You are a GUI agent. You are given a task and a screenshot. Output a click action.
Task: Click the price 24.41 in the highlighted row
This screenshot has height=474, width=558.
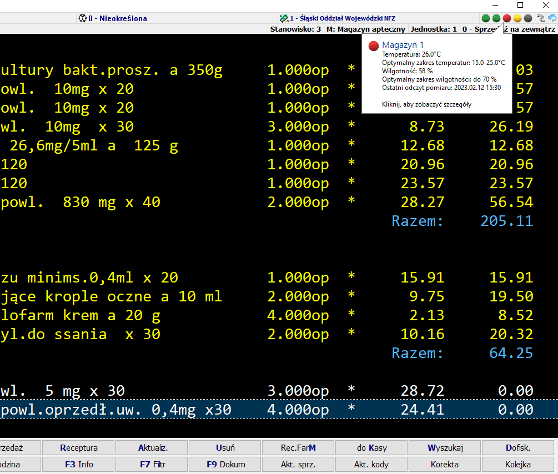click(423, 410)
